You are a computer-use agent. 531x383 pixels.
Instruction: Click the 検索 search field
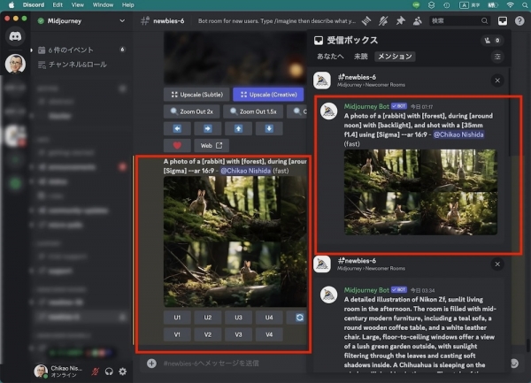click(x=458, y=21)
